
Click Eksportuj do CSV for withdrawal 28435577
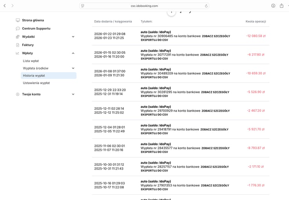click(154, 152)
